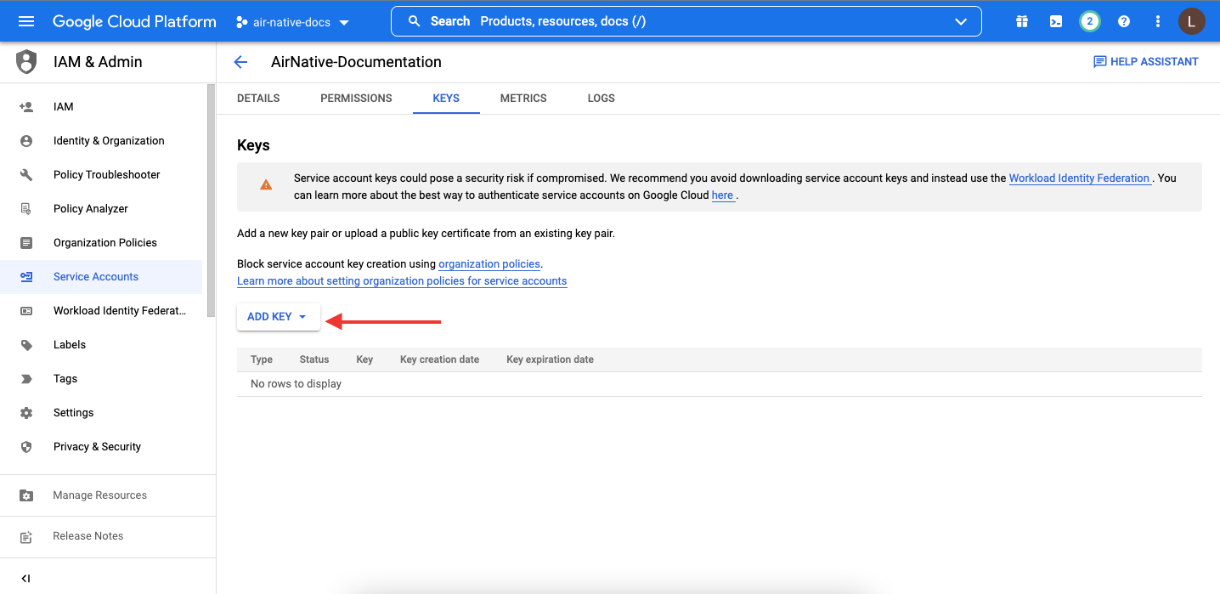Select the IAM person-add icon in sidebar
The width and height of the screenshot is (1220, 594).
26,107
